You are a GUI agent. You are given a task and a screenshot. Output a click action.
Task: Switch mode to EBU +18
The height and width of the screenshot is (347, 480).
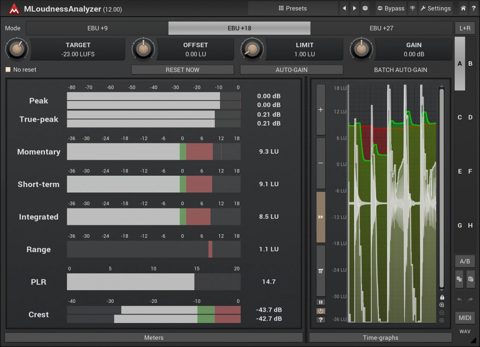pyautogui.click(x=239, y=28)
